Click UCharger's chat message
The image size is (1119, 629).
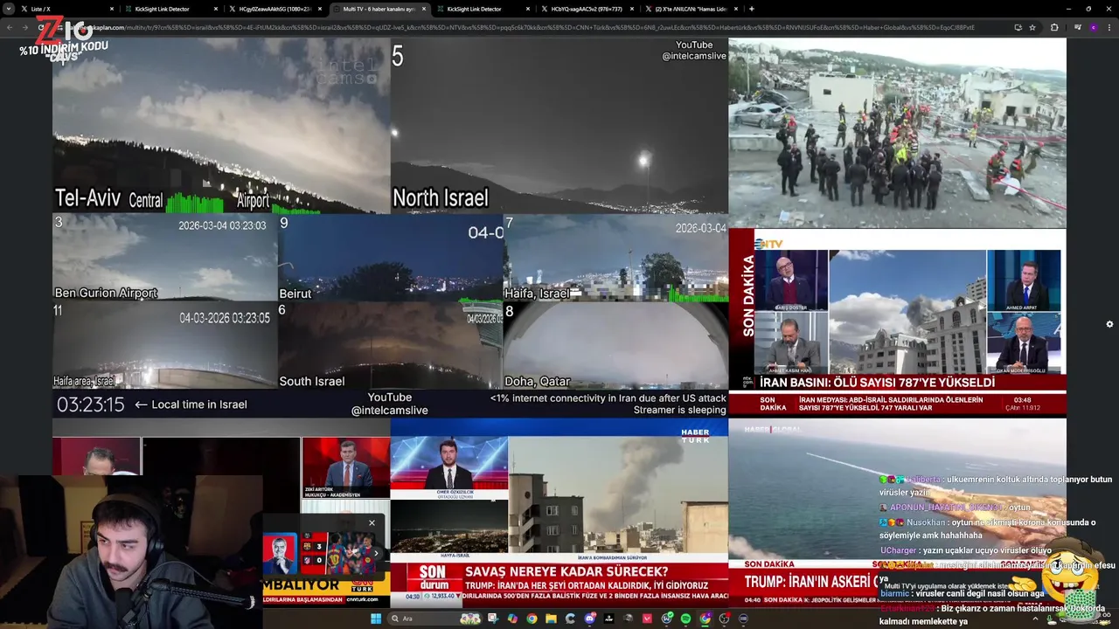(x=966, y=550)
